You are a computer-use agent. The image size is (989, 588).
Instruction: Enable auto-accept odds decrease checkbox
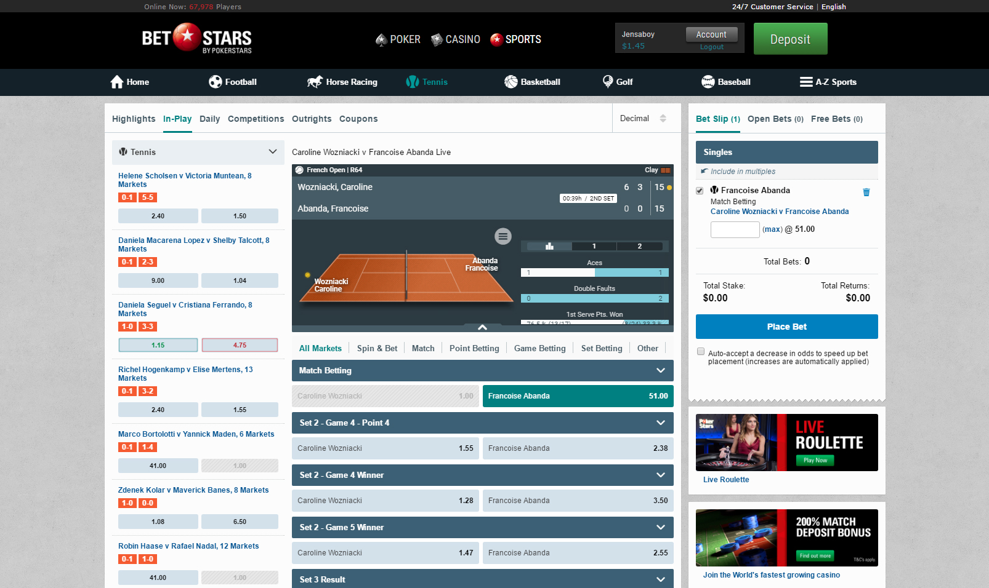701,351
